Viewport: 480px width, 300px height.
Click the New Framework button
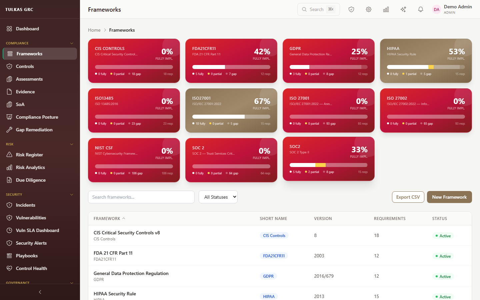[449, 197]
